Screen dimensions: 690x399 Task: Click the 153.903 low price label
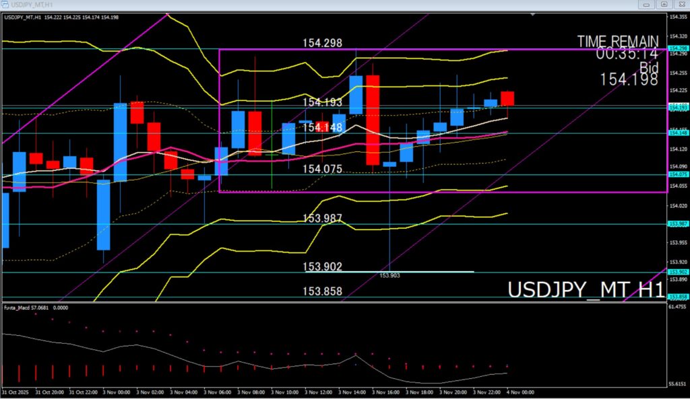390,276
